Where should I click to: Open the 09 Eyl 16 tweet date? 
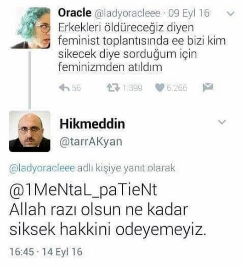[189, 13]
